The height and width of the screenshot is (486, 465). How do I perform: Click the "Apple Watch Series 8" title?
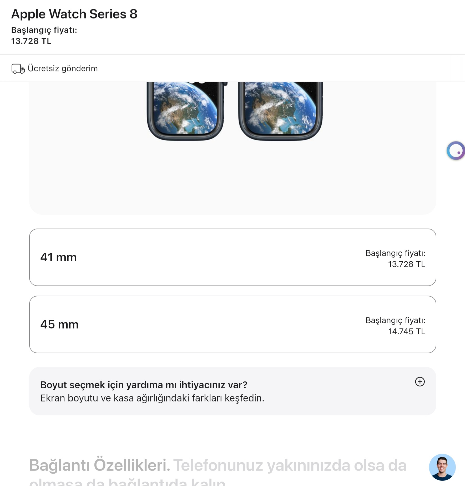[74, 14]
